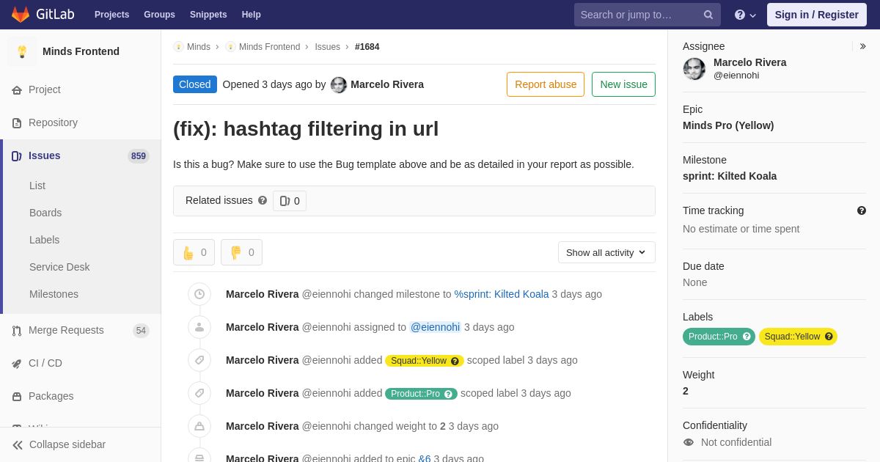Collapse the right sidebar with double arrow

point(862,46)
